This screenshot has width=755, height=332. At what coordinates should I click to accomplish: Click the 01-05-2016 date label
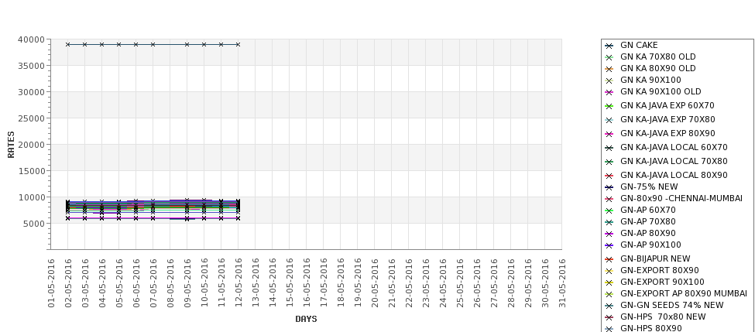(51, 283)
